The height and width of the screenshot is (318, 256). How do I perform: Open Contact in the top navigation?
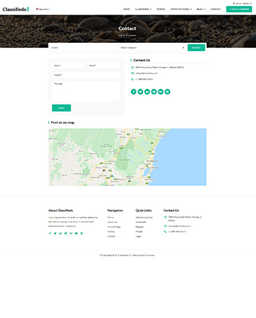(x=216, y=9)
